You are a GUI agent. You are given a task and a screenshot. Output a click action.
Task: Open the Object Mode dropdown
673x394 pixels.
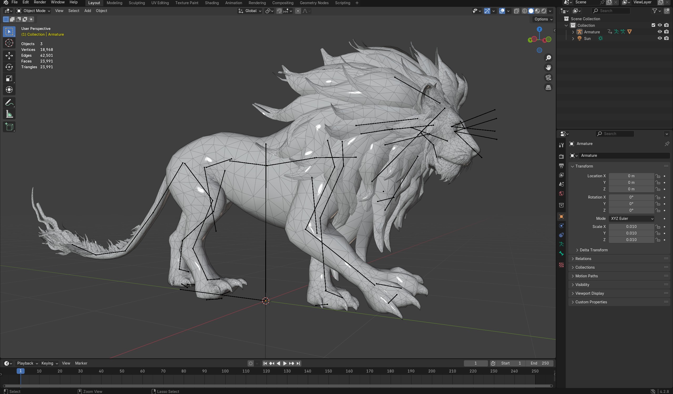coord(33,11)
